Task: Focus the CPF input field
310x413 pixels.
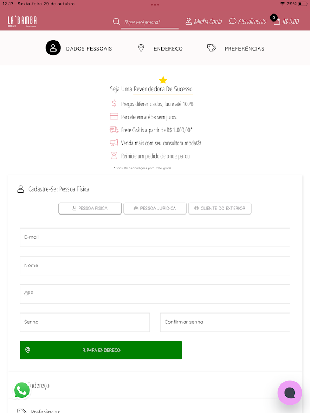Action: (x=155, y=294)
